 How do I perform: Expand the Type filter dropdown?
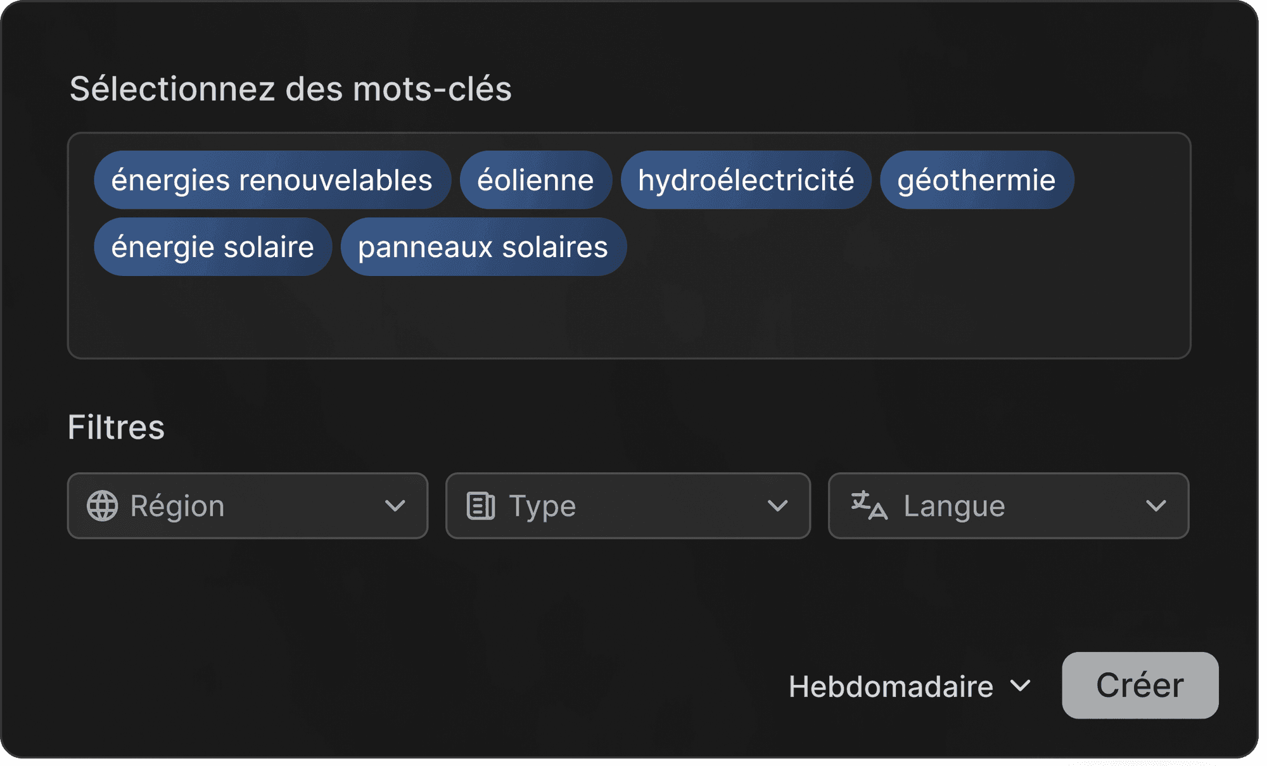click(628, 506)
